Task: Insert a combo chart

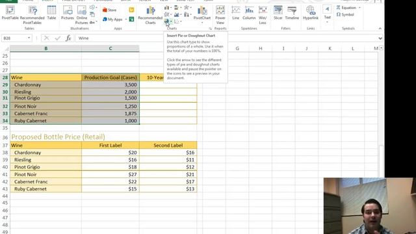Action: click(187, 14)
